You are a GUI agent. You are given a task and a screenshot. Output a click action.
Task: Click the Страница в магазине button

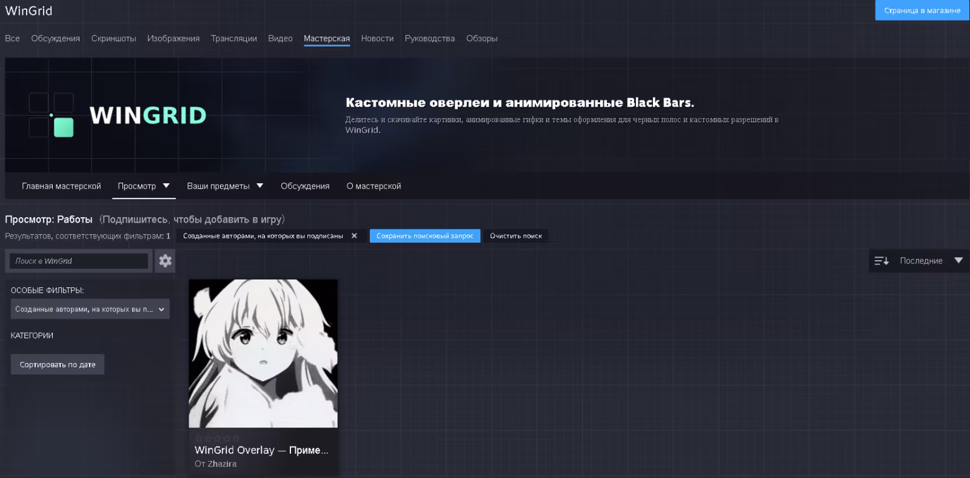[922, 11]
